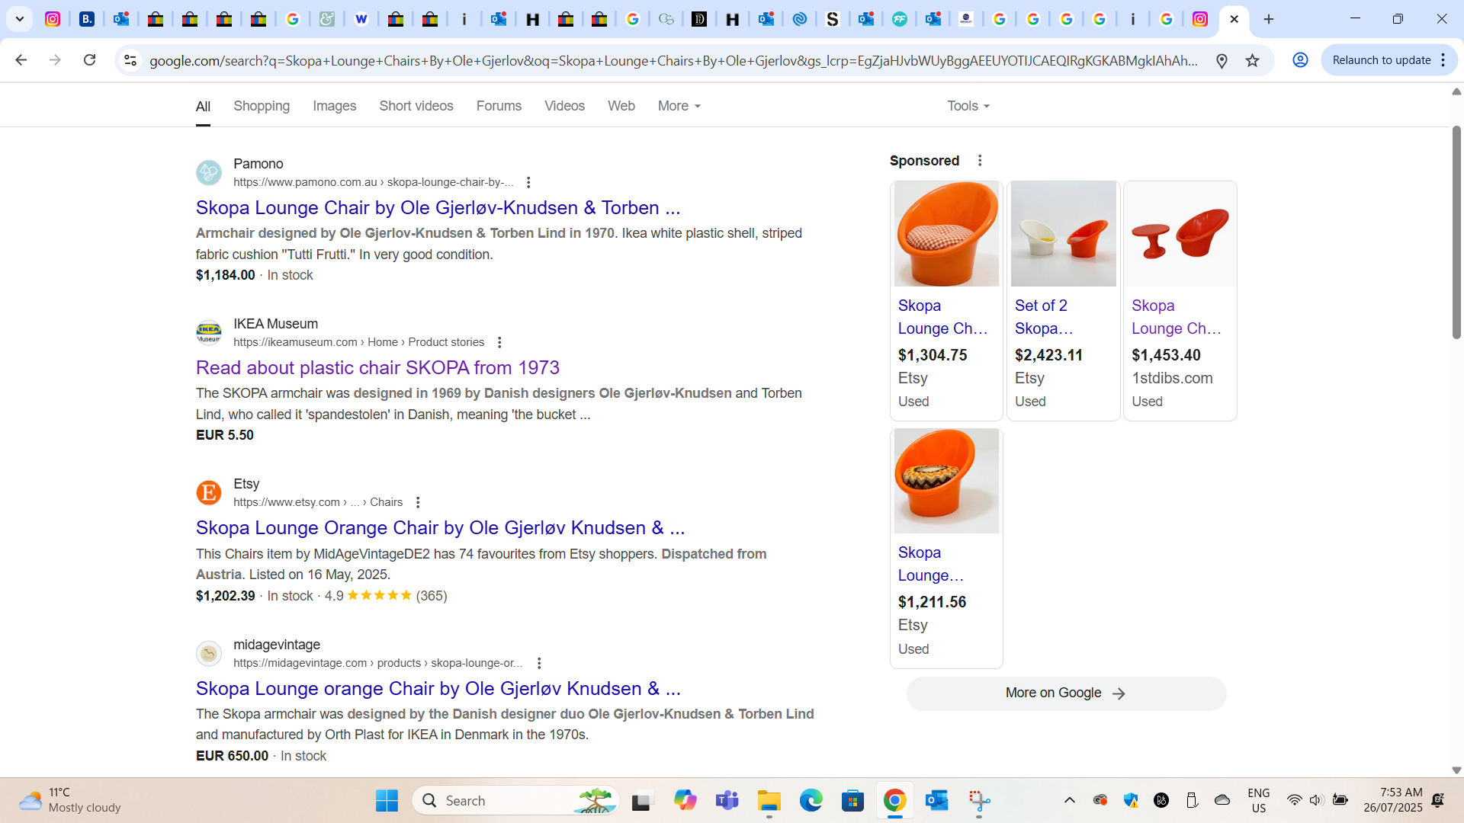The height and width of the screenshot is (823, 1464).
Task: Open the Set of 2 Skopa product thumbnail
Action: point(1063,234)
